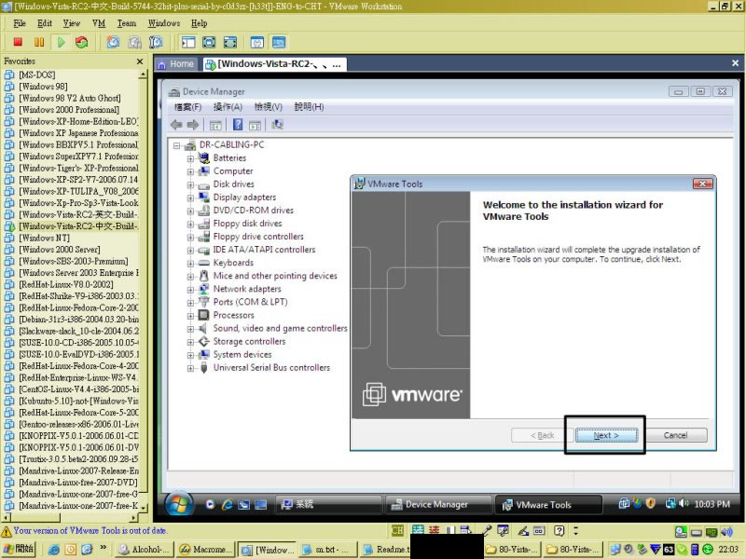
Task: Click the Vista tray clock 10:03 PM
Action: pos(711,504)
